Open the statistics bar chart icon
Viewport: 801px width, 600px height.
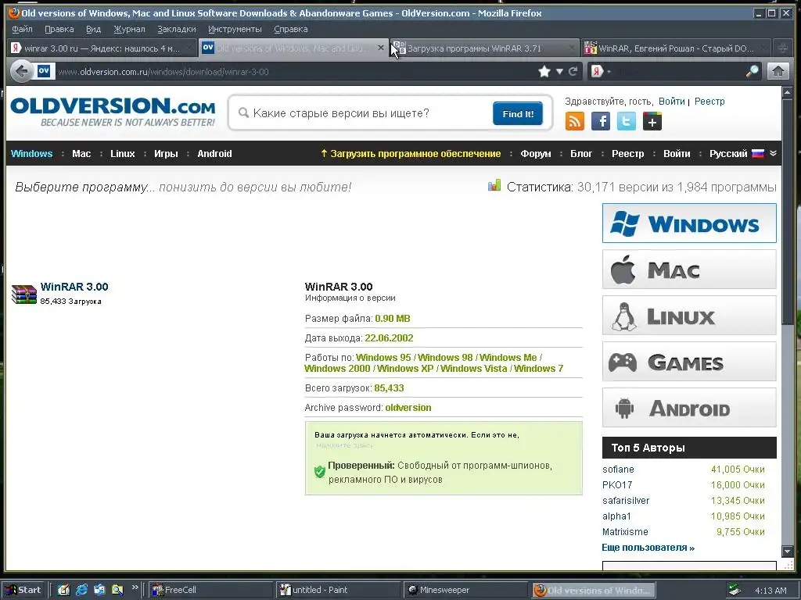tap(494, 186)
